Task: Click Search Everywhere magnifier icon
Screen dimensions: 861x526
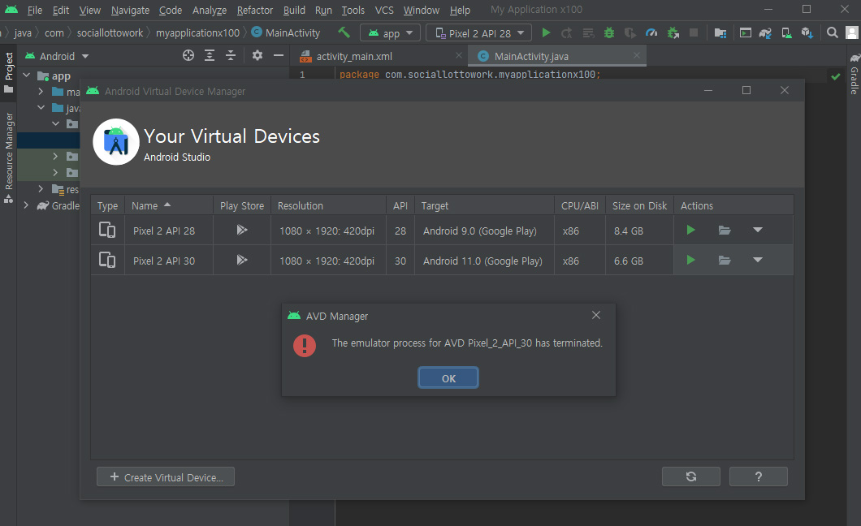Action: (x=833, y=33)
